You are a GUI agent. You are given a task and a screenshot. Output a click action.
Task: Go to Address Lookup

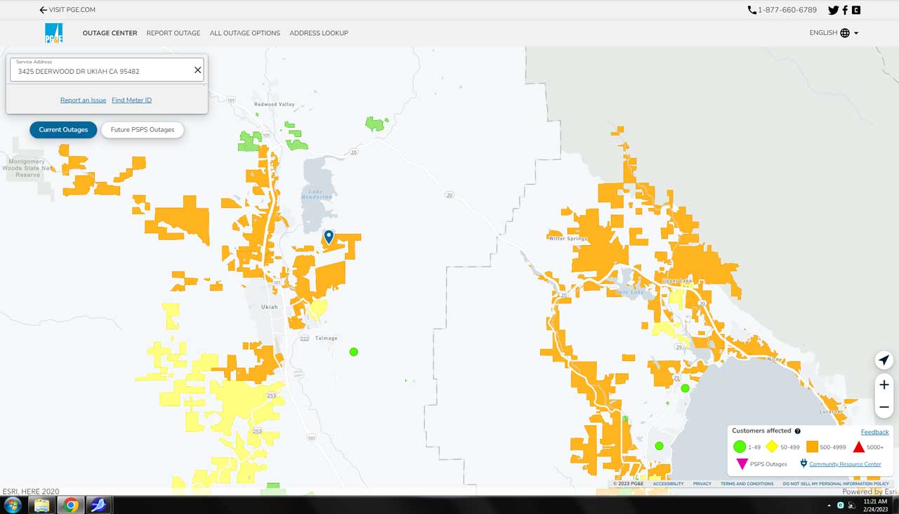point(319,33)
